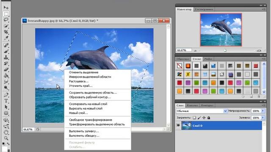This screenshot has height=152, width=271.
Task: Swap foreground and background colors
Action: [8, 144]
